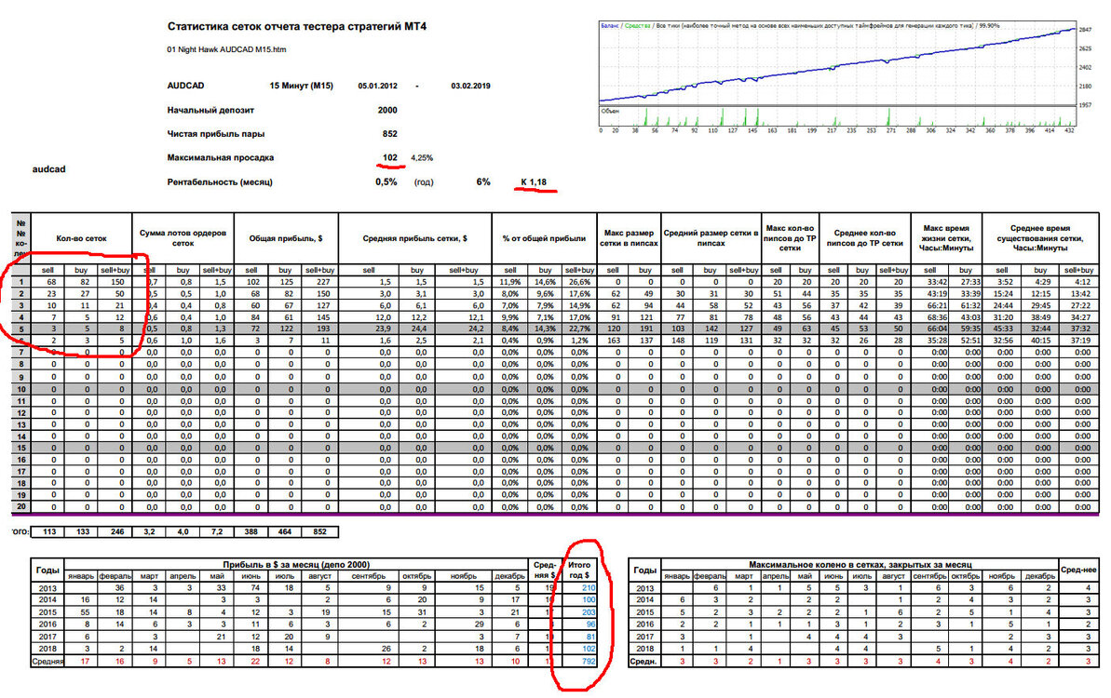Image resolution: width=1111 pixels, height=698 pixels.
Task: Click 'Макс время жизни сетки' column header
Action: pyautogui.click(x=946, y=238)
